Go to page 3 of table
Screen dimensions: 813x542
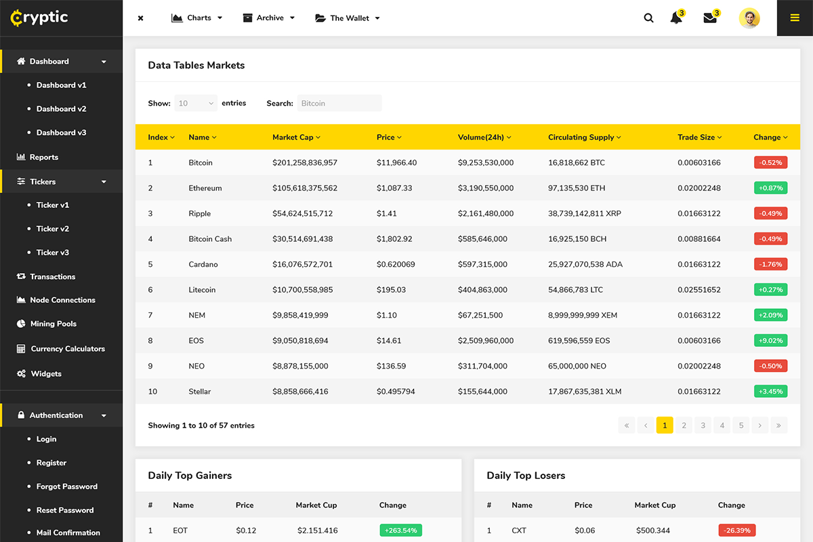pyautogui.click(x=703, y=425)
